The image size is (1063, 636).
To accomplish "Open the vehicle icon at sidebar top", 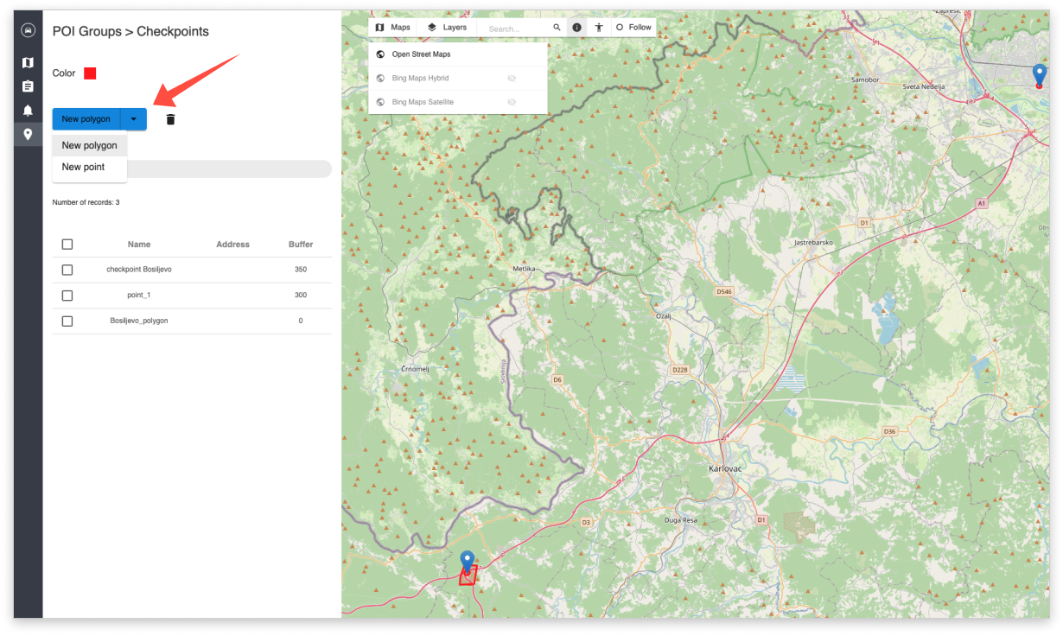I will (x=28, y=30).
